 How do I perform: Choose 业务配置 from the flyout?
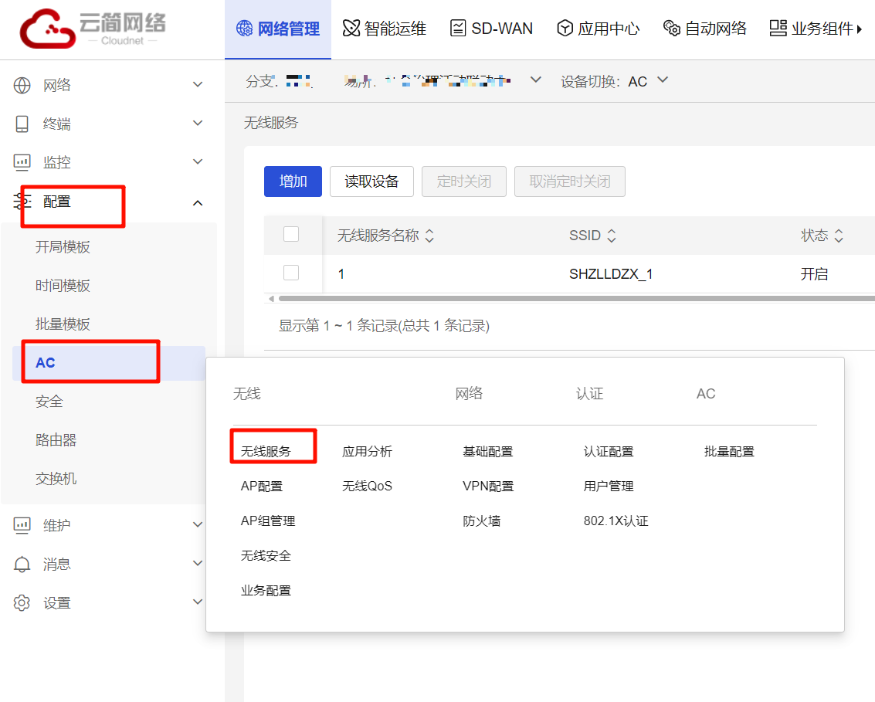[x=266, y=590]
